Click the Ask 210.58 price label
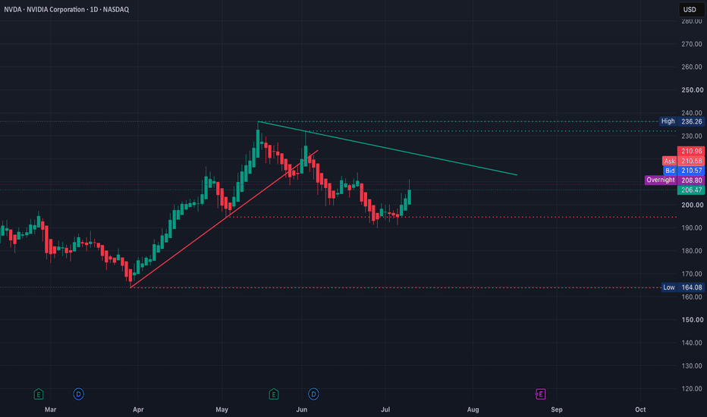 click(x=683, y=161)
